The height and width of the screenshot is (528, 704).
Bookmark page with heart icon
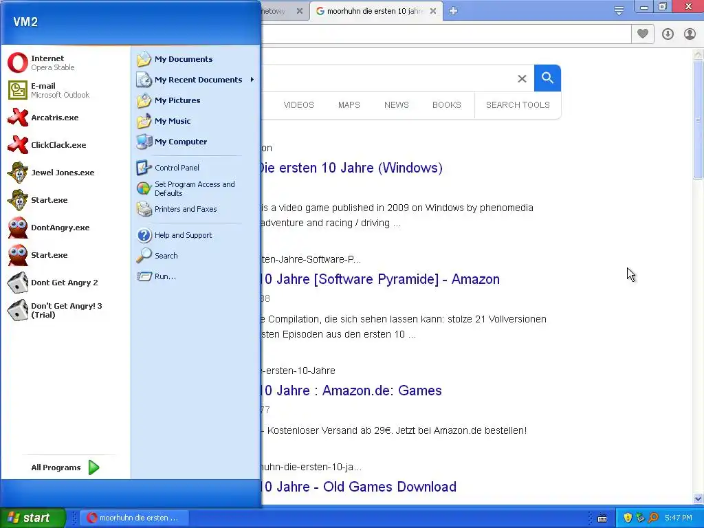[643, 34]
